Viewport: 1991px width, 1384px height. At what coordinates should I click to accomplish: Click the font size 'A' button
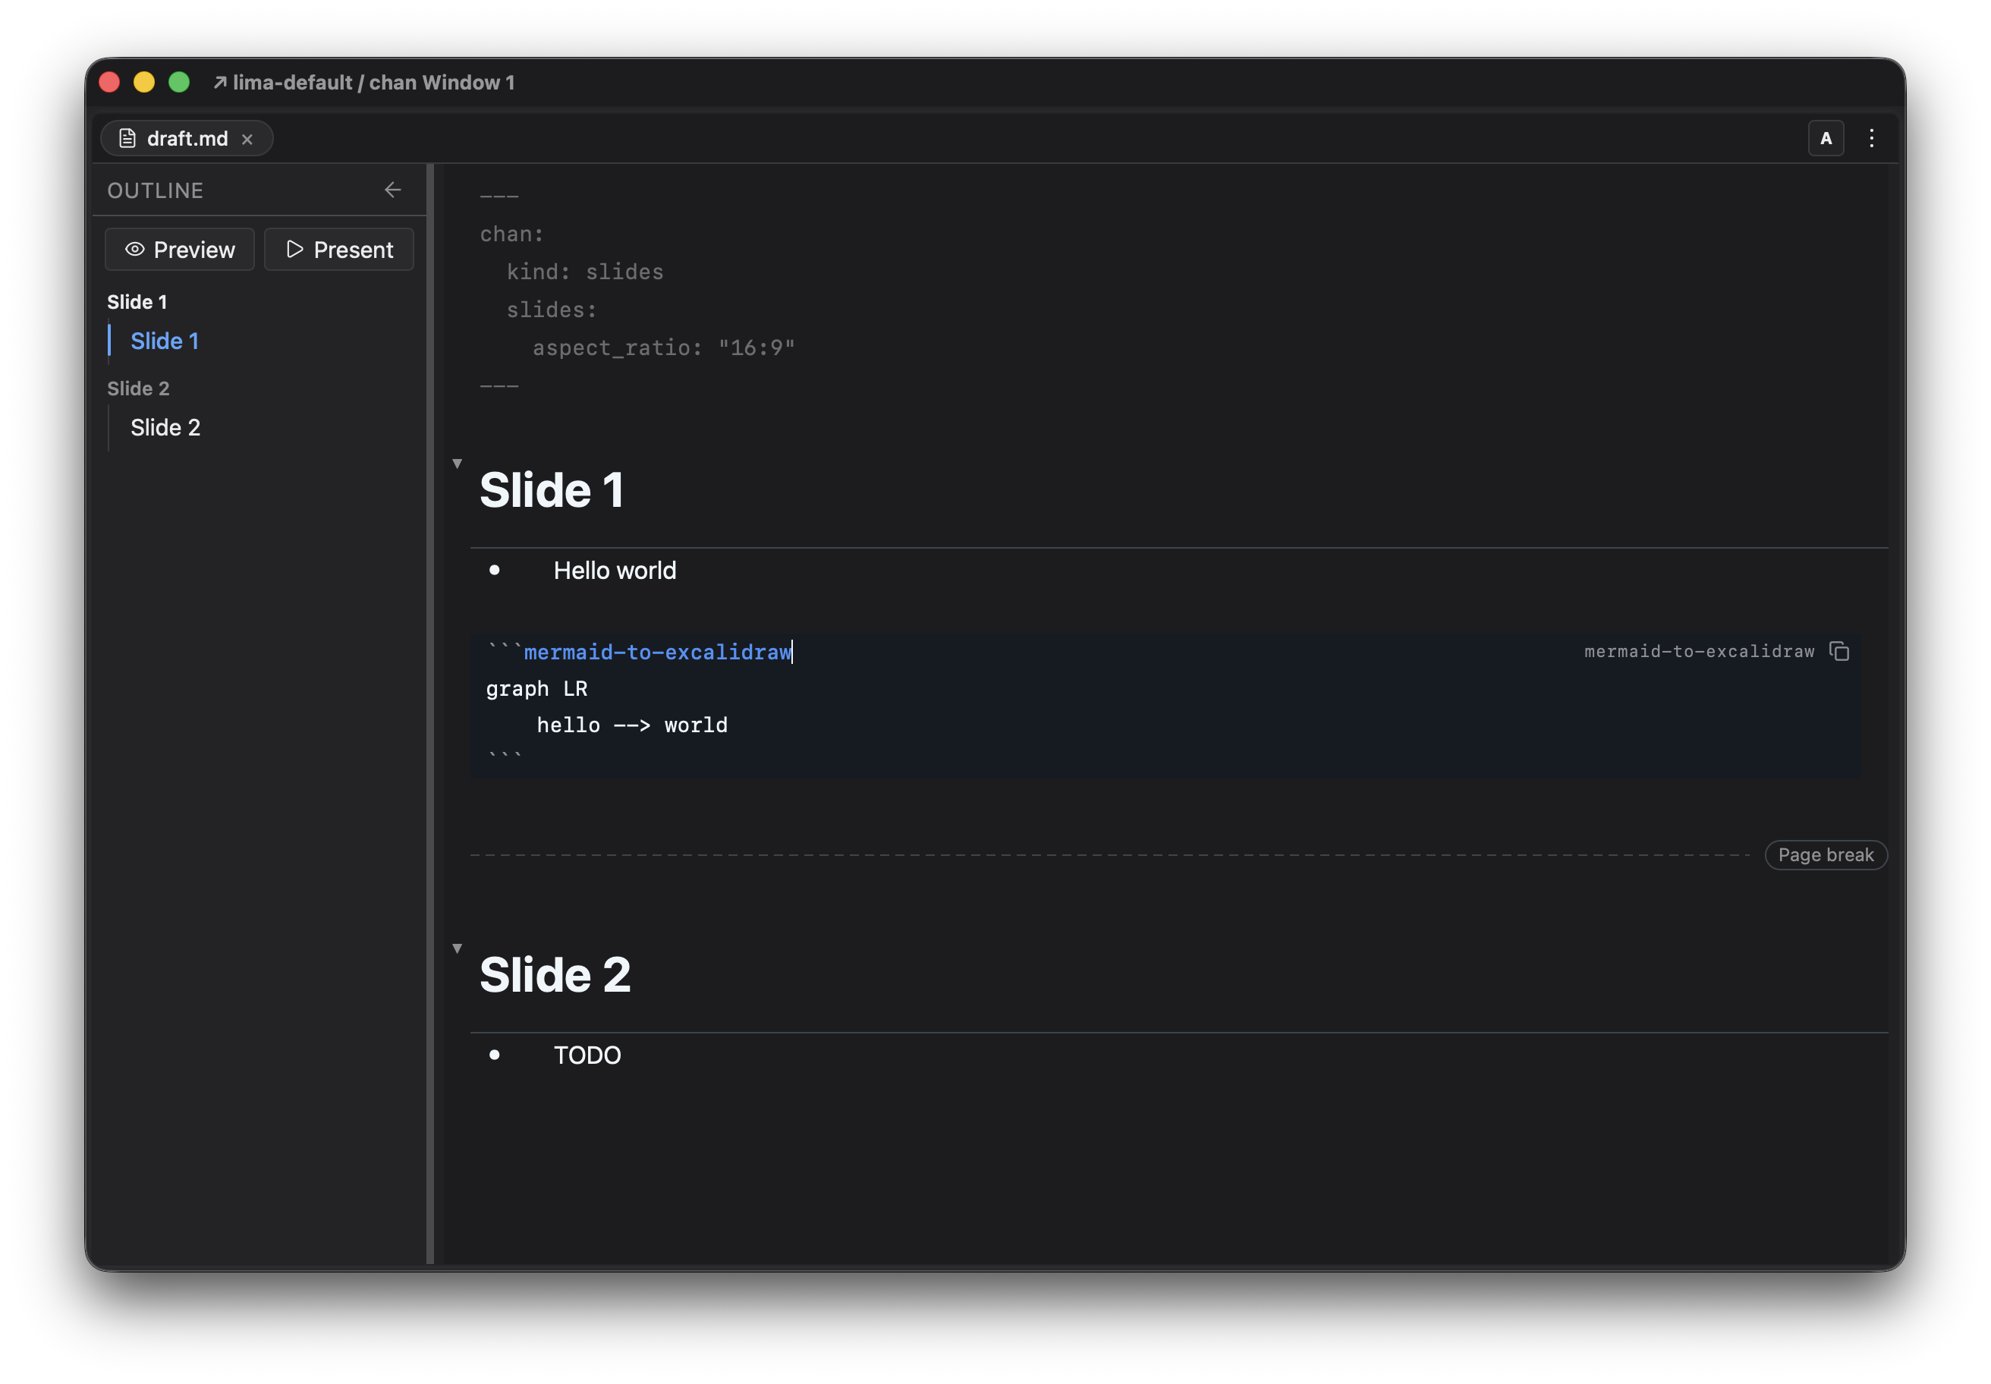pyautogui.click(x=1826, y=139)
